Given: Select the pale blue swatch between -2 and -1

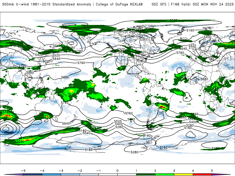Looking at the screenshot, I should [x=89, y=175].
